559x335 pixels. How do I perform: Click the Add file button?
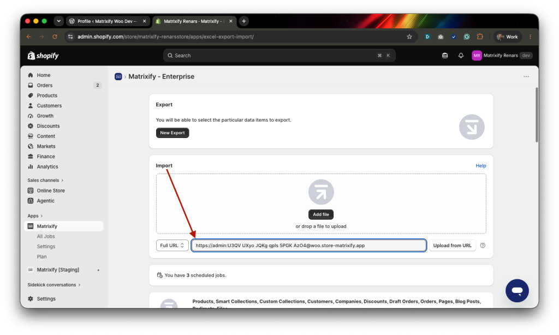pyautogui.click(x=321, y=214)
